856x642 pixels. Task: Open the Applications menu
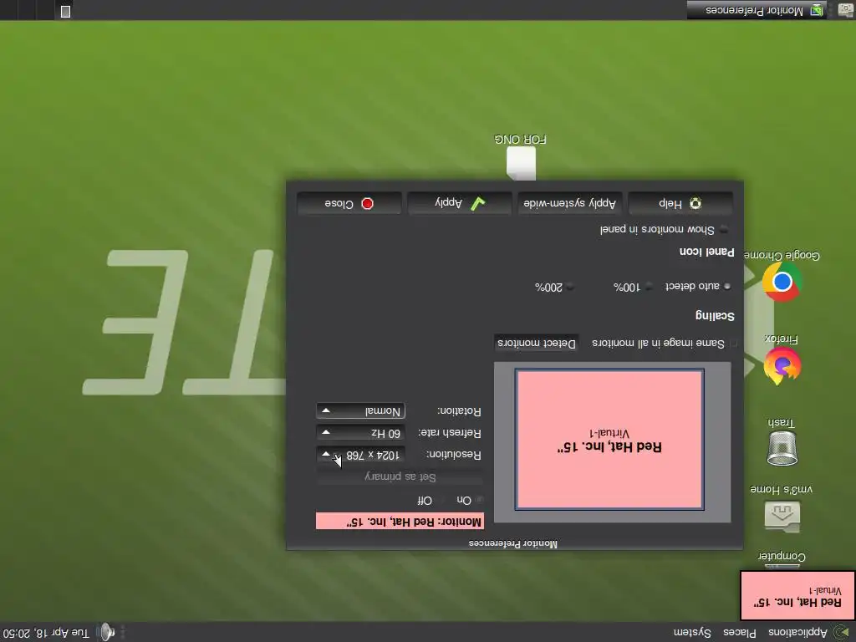pyautogui.click(x=797, y=632)
